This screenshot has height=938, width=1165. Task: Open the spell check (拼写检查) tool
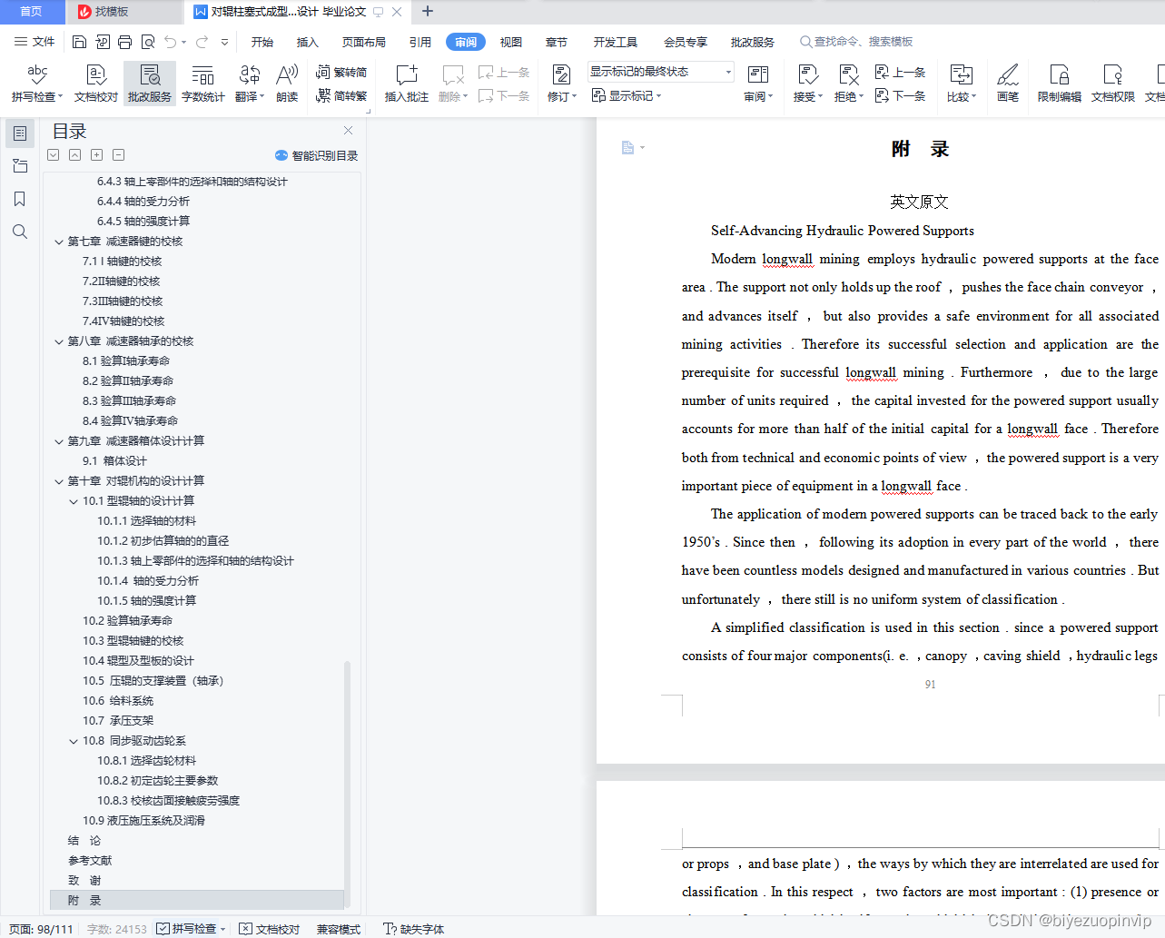coord(36,83)
